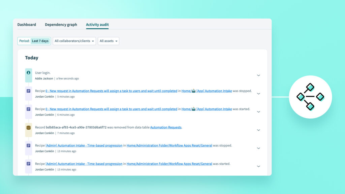Click the dependency graph circle icon

[310, 97]
